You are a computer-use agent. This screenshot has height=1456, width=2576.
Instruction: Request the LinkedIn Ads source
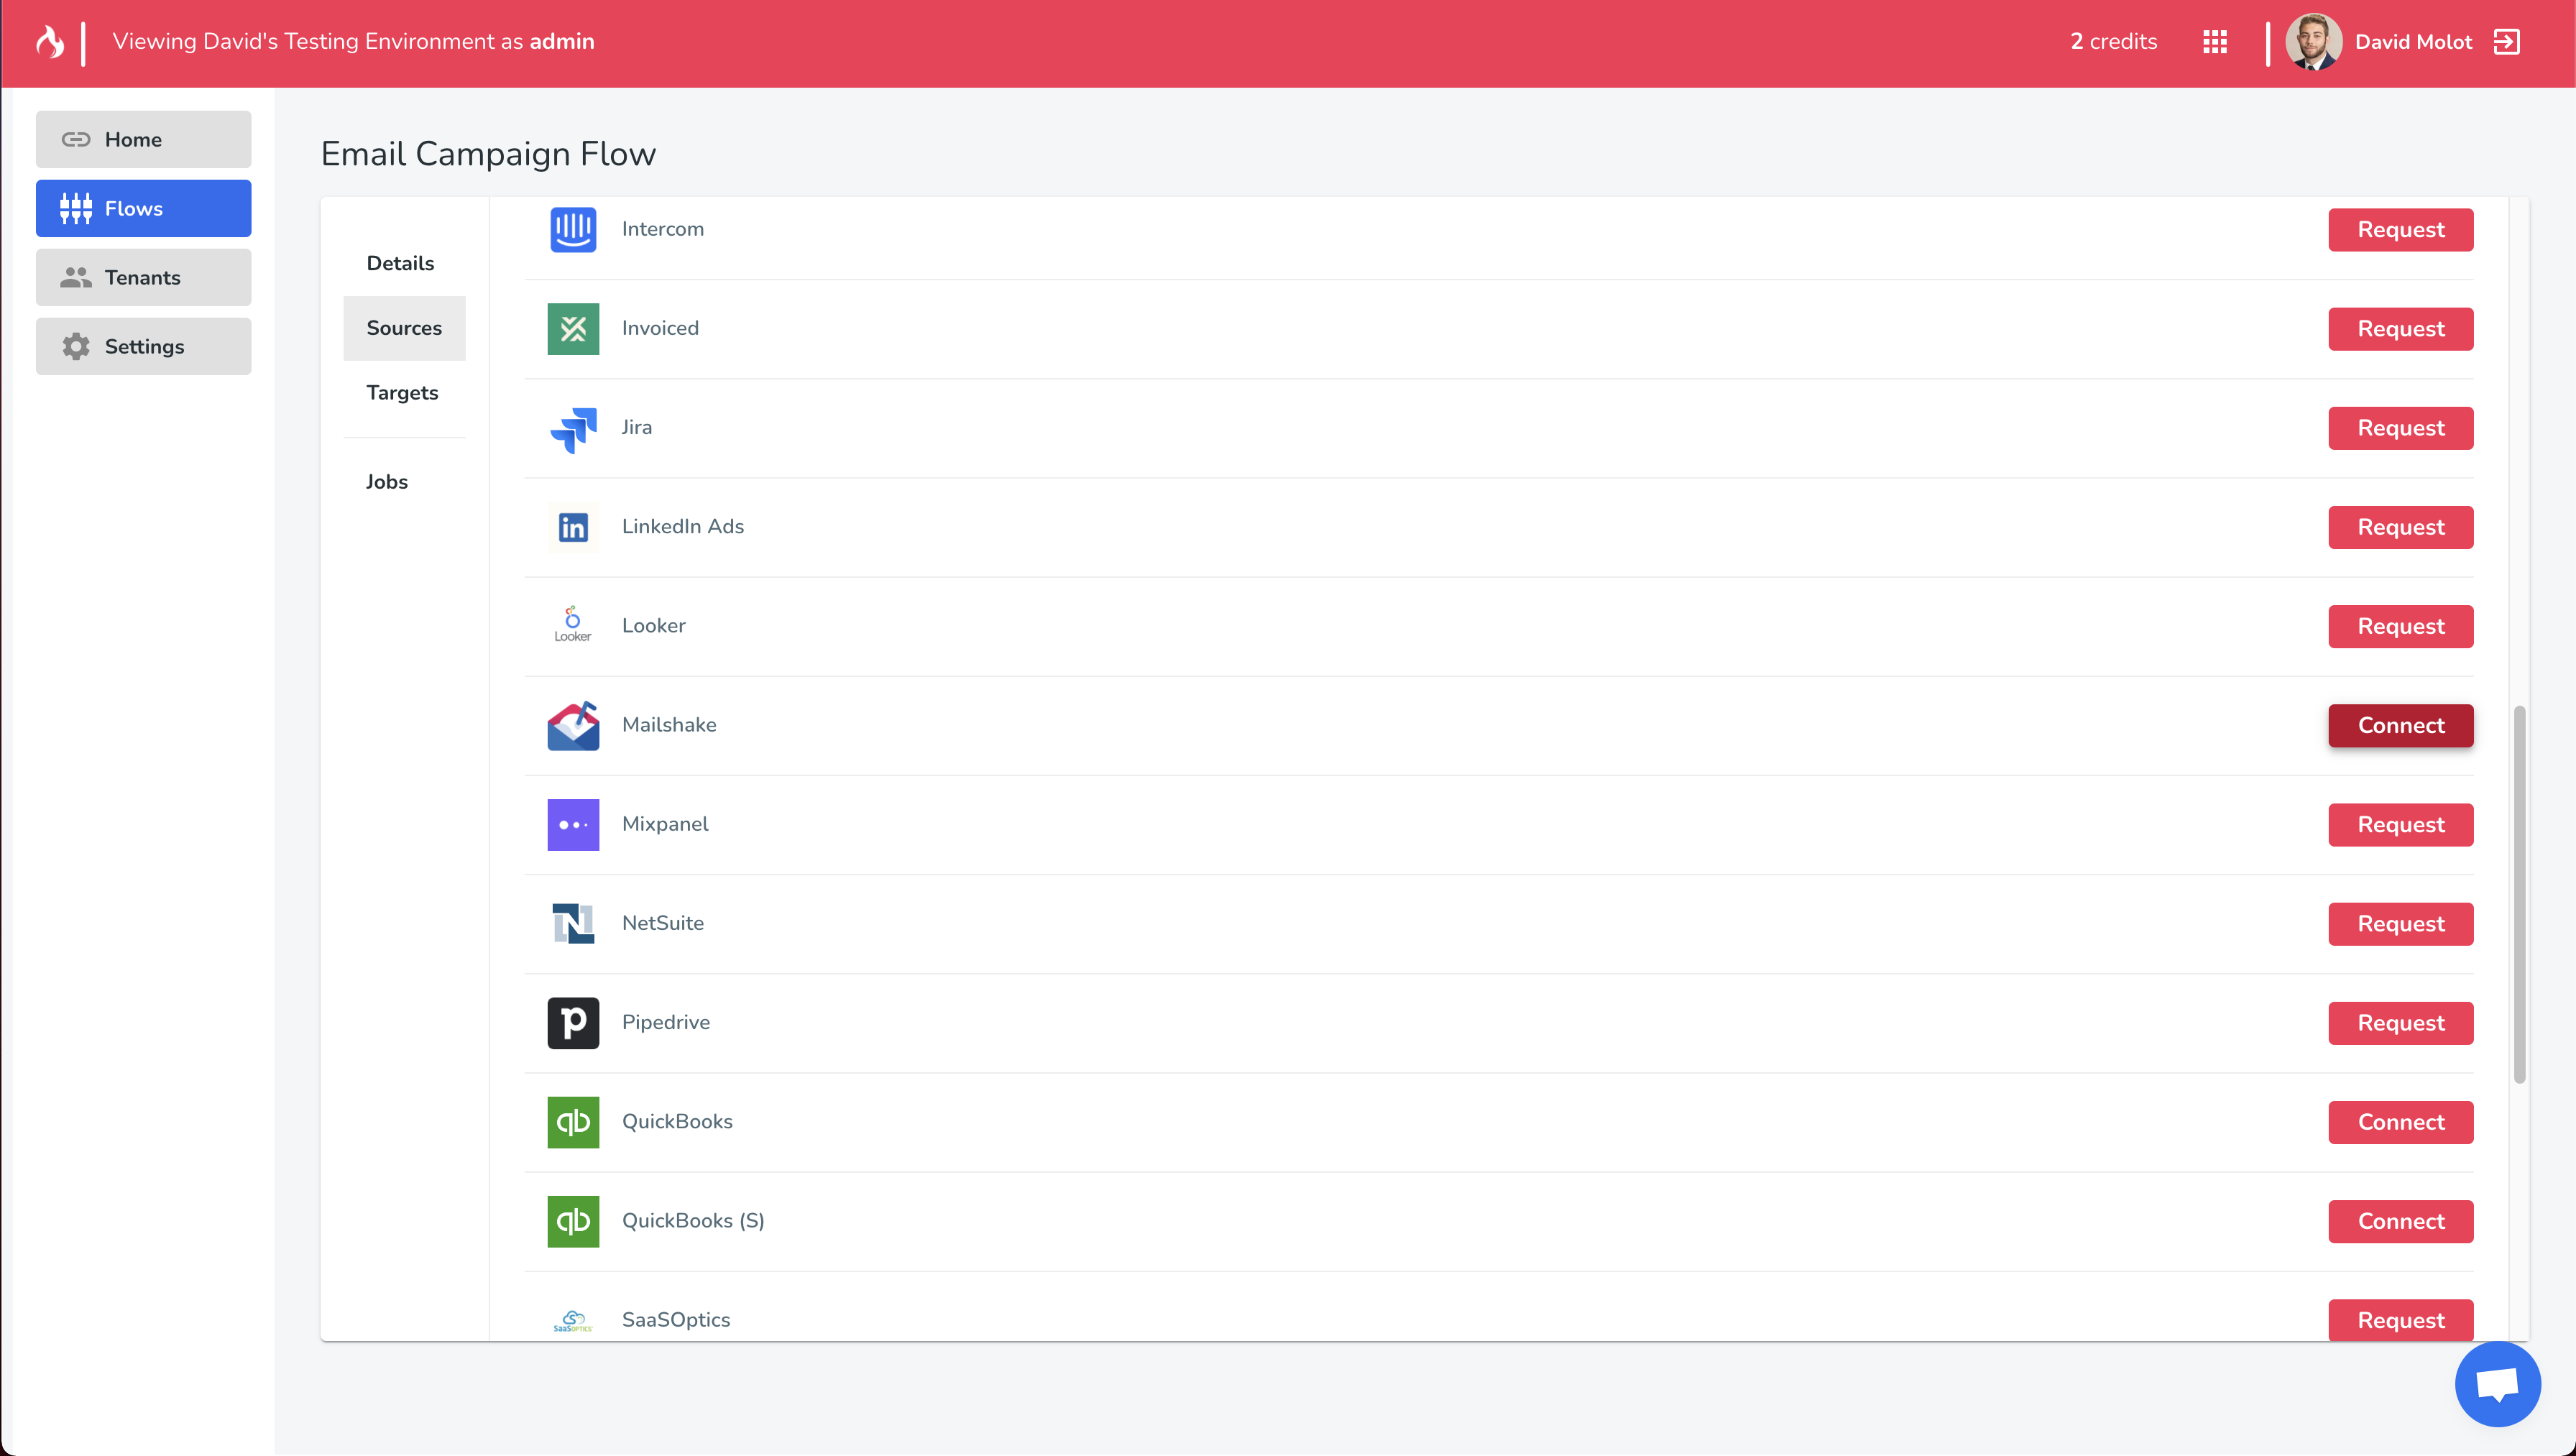[2400, 527]
